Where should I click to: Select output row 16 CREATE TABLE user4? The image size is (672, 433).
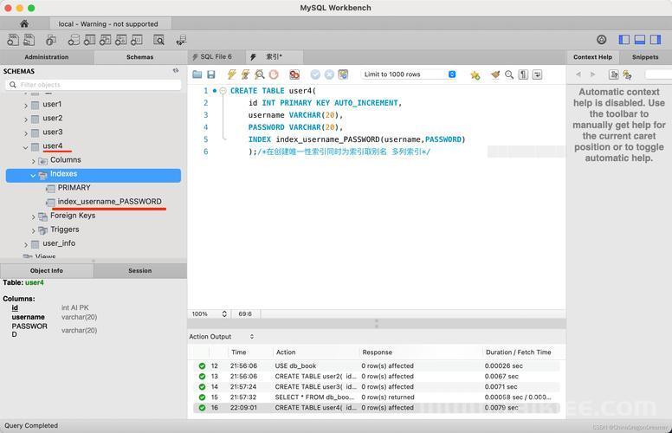[377, 407]
